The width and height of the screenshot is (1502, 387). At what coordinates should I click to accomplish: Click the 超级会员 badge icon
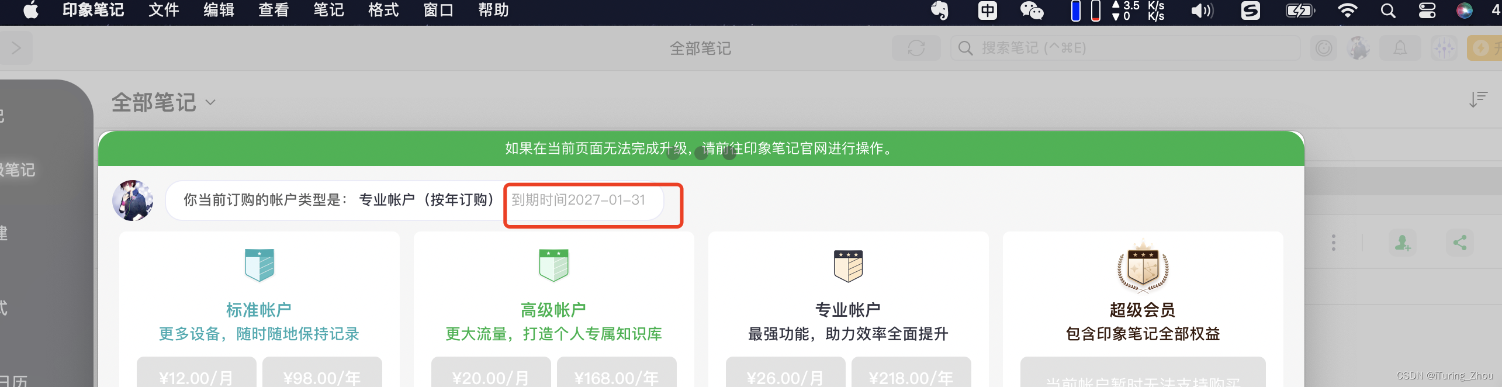point(1143,265)
